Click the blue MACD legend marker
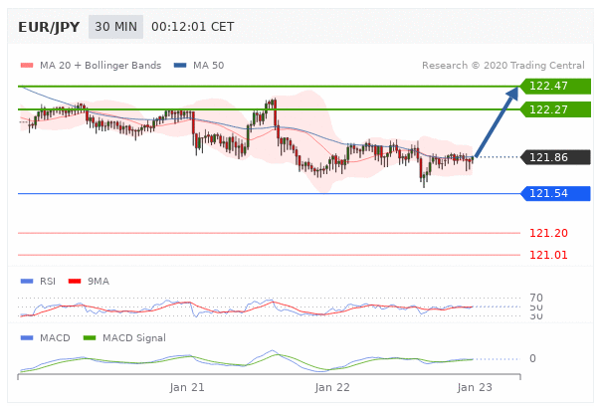 coord(26,337)
